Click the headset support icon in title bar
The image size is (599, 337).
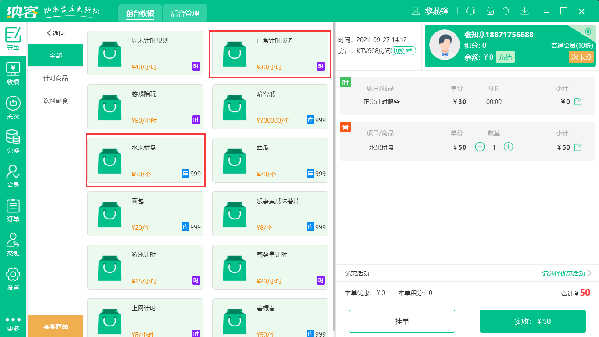click(x=471, y=11)
